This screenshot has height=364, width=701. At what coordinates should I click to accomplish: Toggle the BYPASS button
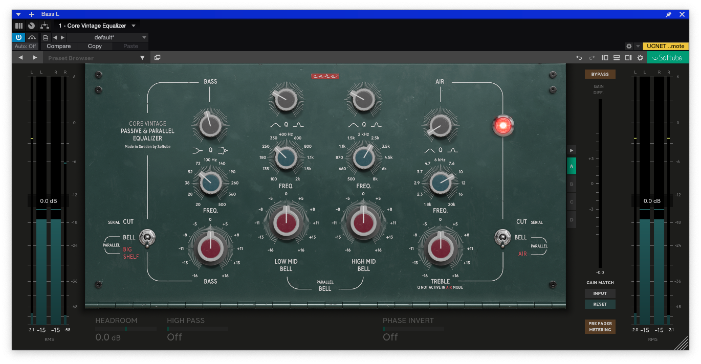pos(600,74)
